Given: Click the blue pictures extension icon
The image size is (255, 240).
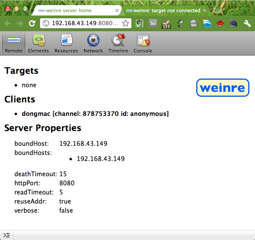Looking at the screenshot, I should [207, 23].
